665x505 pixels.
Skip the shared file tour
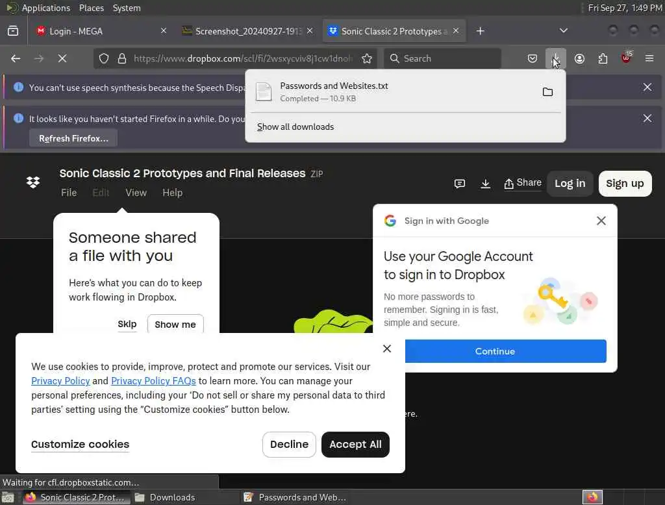[x=127, y=324]
